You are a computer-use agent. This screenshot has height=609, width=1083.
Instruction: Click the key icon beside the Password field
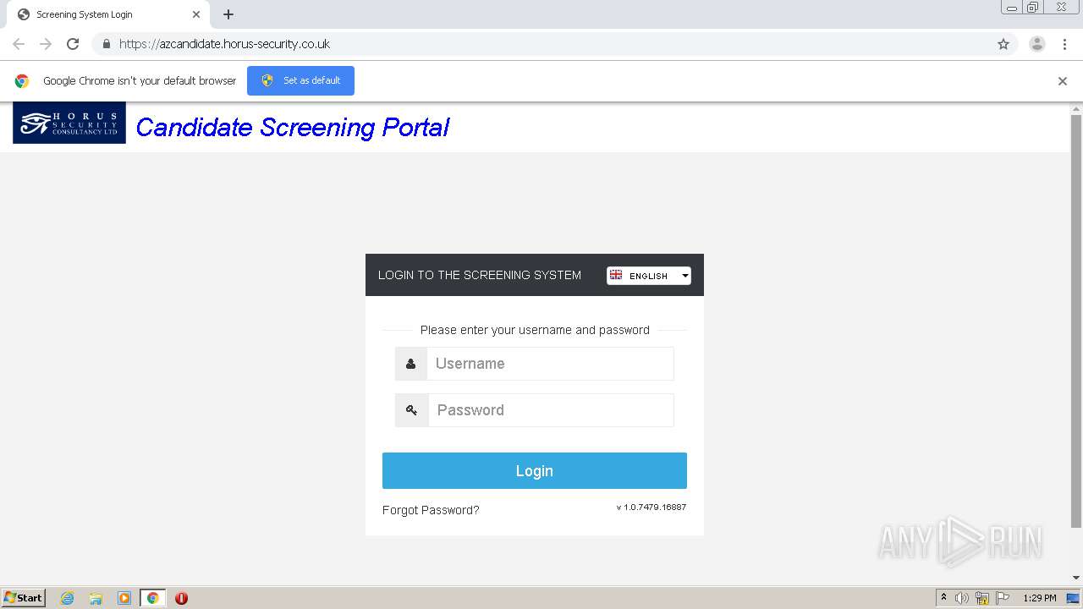[x=411, y=410]
